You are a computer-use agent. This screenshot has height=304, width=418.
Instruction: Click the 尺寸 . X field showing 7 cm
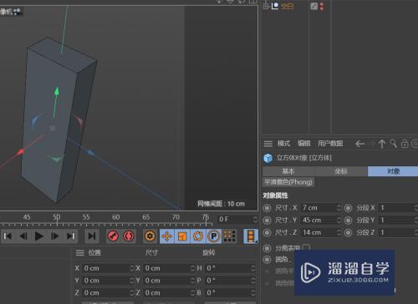pos(319,208)
